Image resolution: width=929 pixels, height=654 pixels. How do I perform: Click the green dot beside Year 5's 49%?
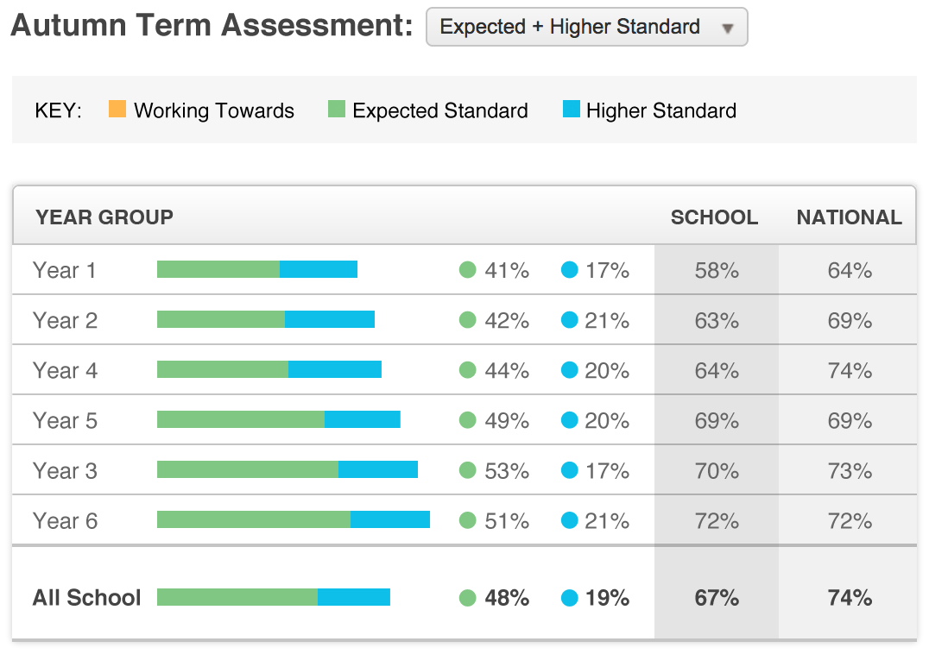tap(468, 420)
